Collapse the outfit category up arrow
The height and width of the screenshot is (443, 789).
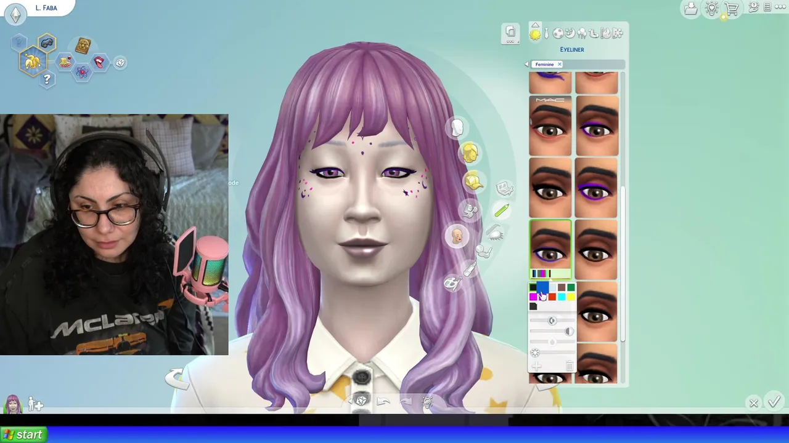point(535,25)
